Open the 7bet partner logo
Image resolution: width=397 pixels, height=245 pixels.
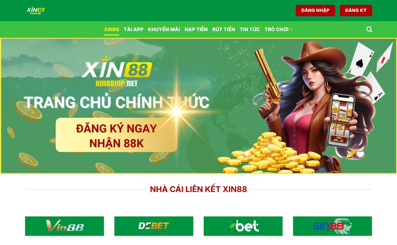point(243,226)
